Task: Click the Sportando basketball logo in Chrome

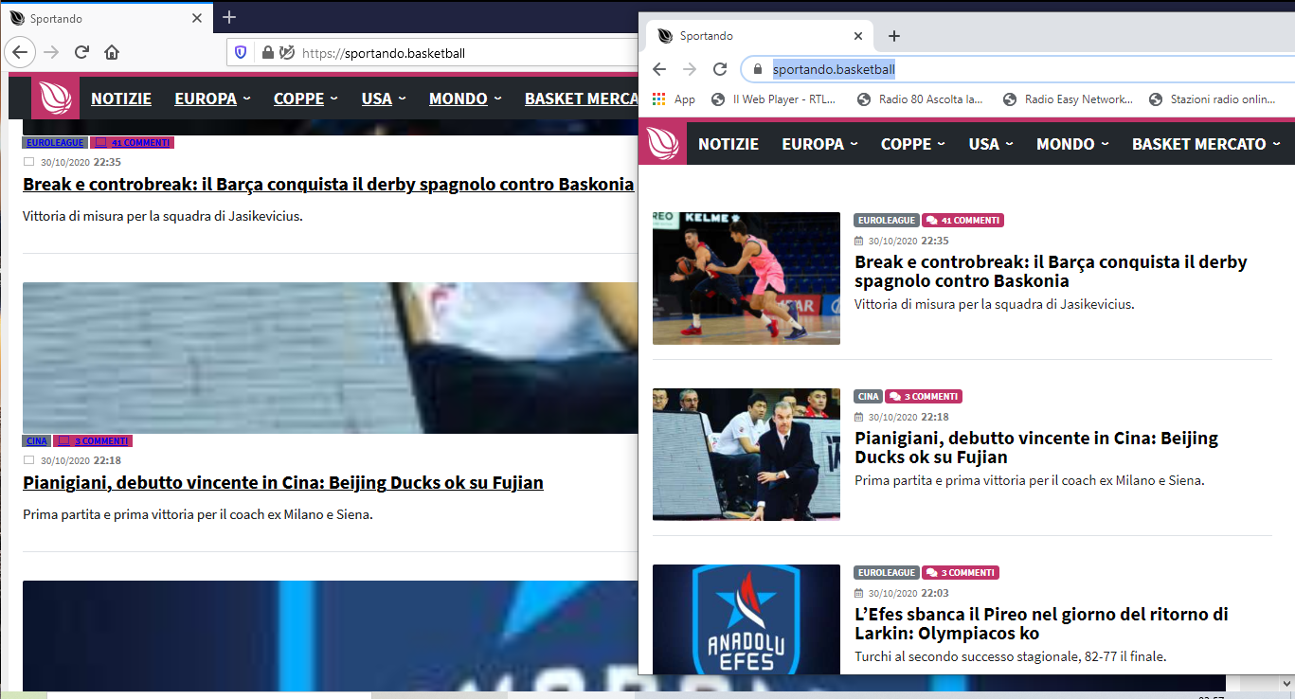Action: coord(663,143)
